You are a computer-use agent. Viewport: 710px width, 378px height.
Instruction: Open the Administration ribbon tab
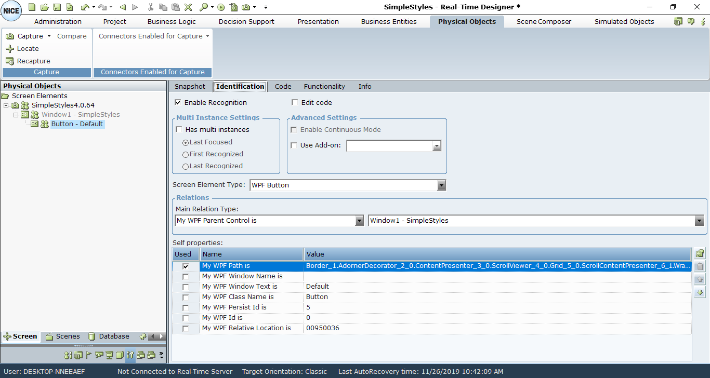click(58, 21)
